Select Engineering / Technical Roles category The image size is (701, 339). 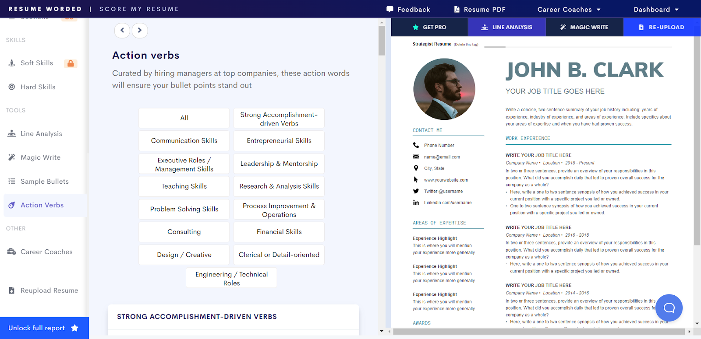pyautogui.click(x=231, y=278)
